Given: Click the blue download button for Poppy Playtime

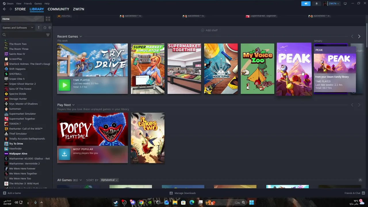Looking at the screenshot, I should click(64, 154).
